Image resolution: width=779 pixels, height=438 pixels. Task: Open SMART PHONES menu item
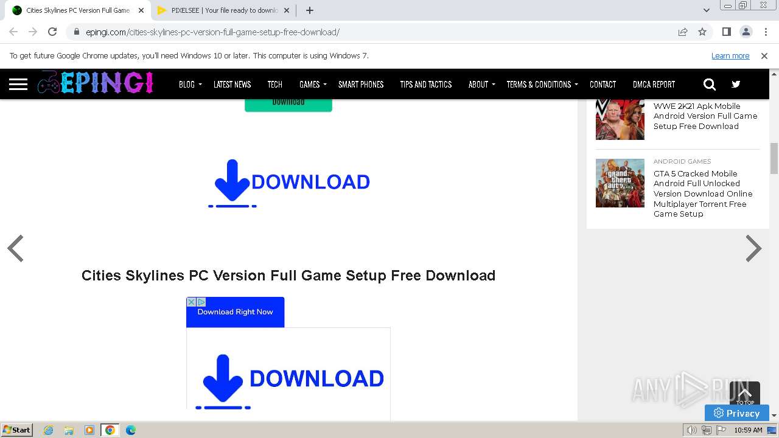point(361,85)
